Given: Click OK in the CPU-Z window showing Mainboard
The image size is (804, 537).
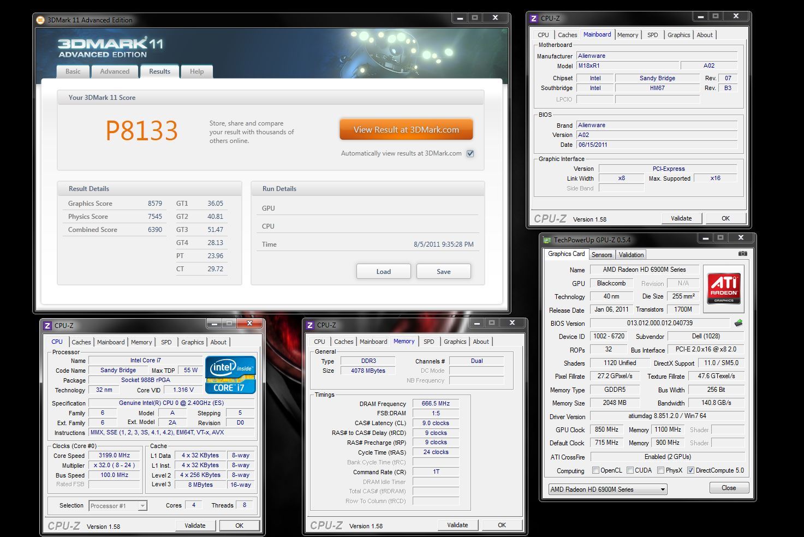Looking at the screenshot, I should click(x=725, y=218).
